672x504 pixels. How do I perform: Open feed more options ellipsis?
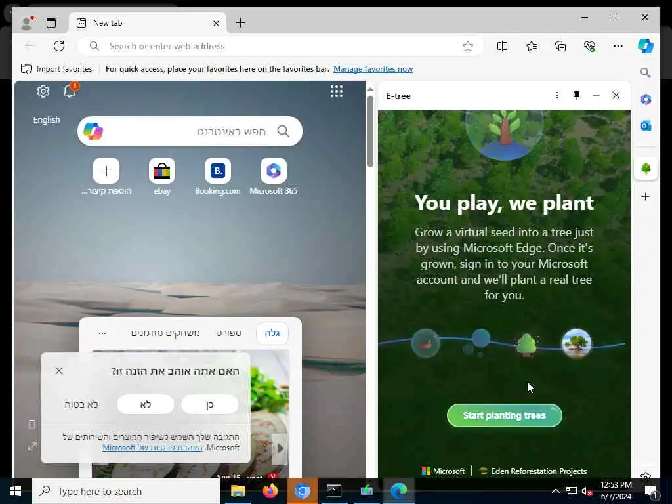pos(102,333)
